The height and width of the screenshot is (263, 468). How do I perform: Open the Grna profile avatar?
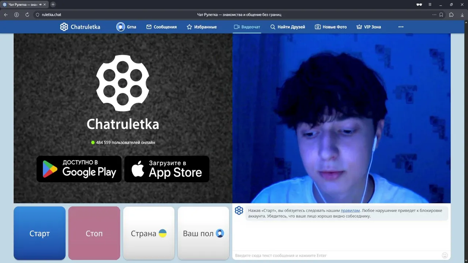tap(121, 27)
